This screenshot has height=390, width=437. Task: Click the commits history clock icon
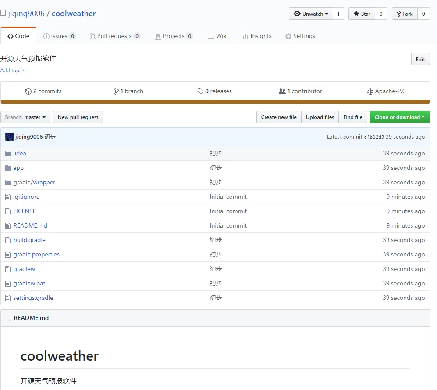[28, 91]
